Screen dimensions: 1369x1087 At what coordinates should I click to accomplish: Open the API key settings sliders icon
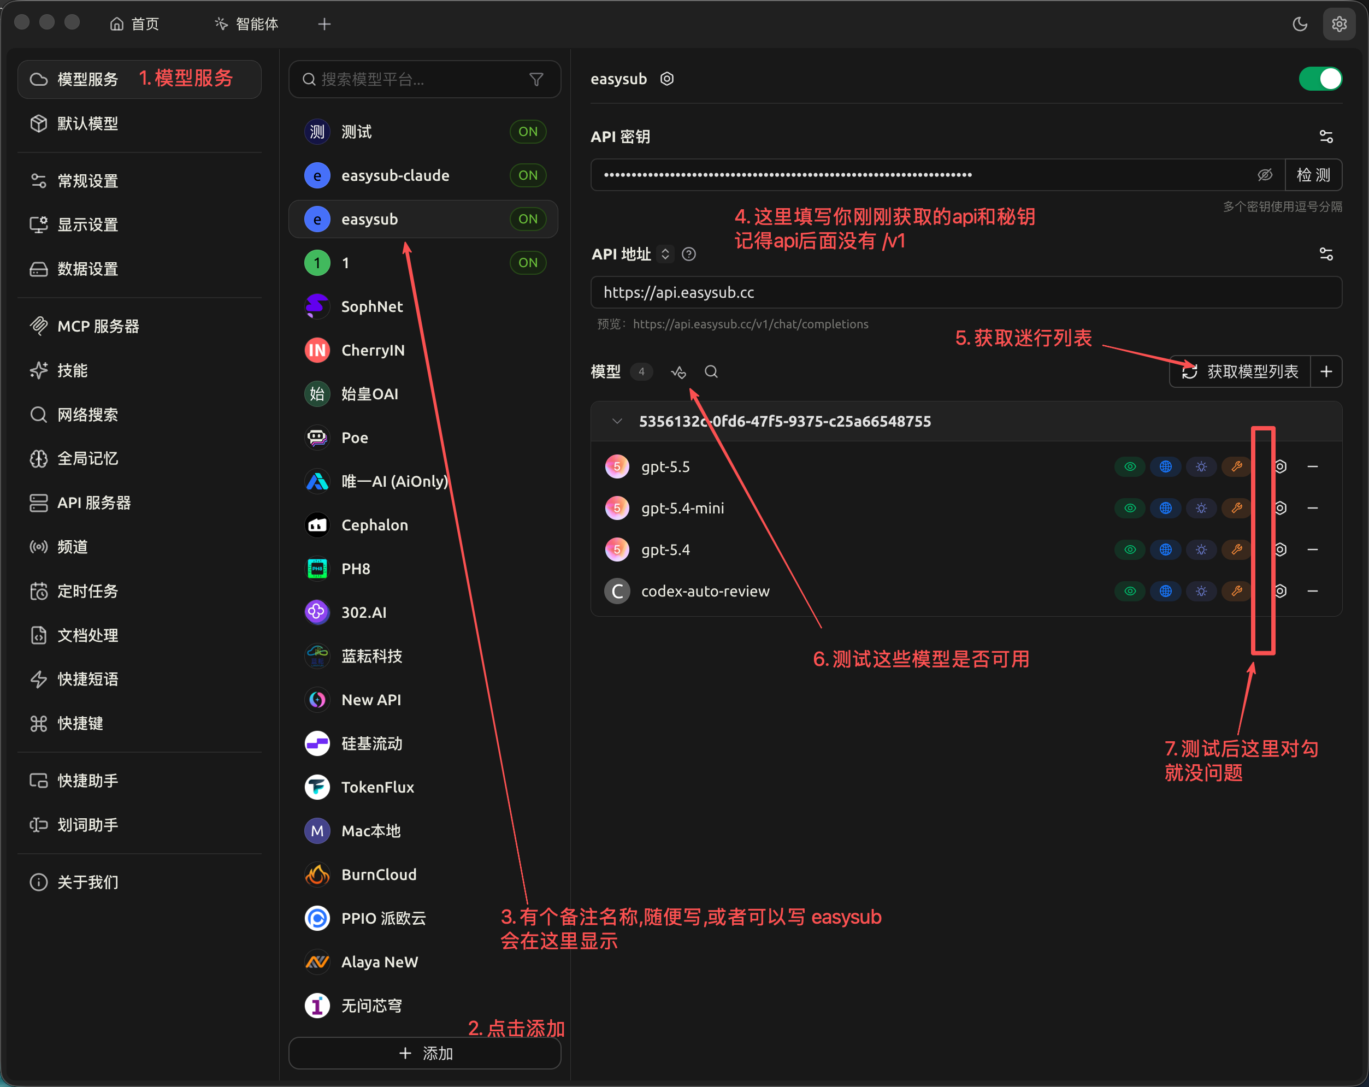[1326, 137]
